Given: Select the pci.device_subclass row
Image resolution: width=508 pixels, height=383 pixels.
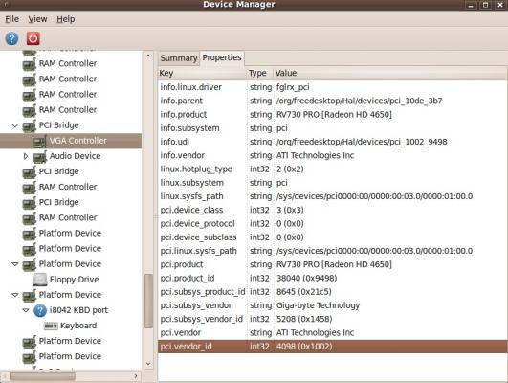Looking at the screenshot, I should point(332,237).
